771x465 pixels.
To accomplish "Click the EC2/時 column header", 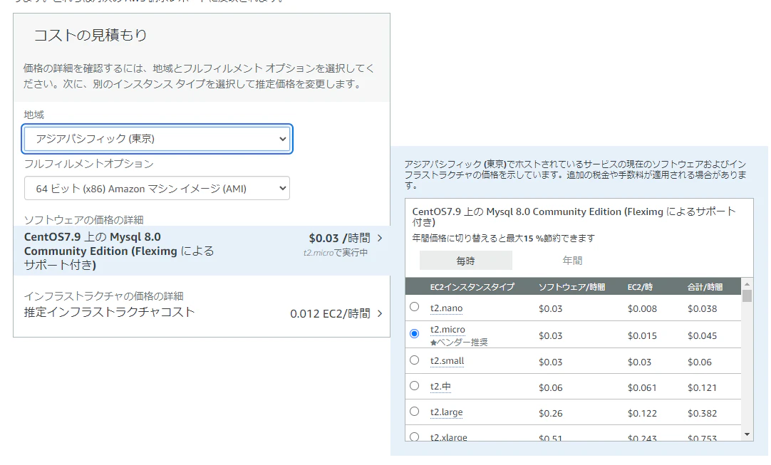I will tap(640, 287).
